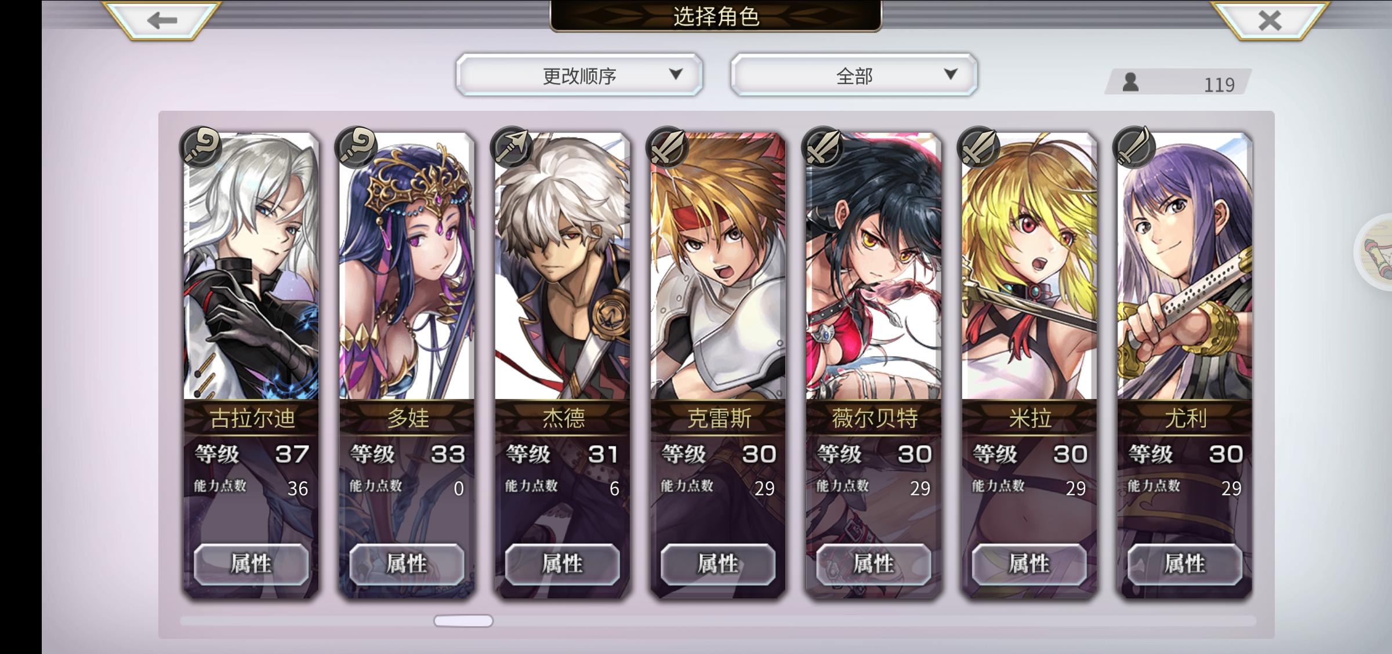Open the 更改顺序 sort dropdown

[x=579, y=75]
